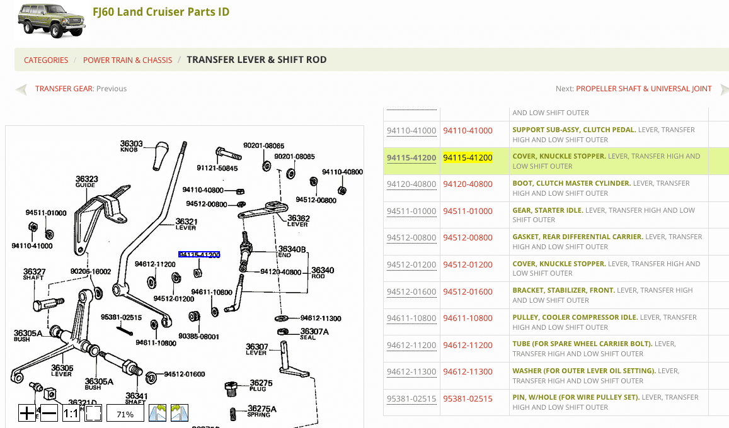The height and width of the screenshot is (428, 729).
Task: Click the left arrow beside Transfer Gear
Action: click(21, 89)
